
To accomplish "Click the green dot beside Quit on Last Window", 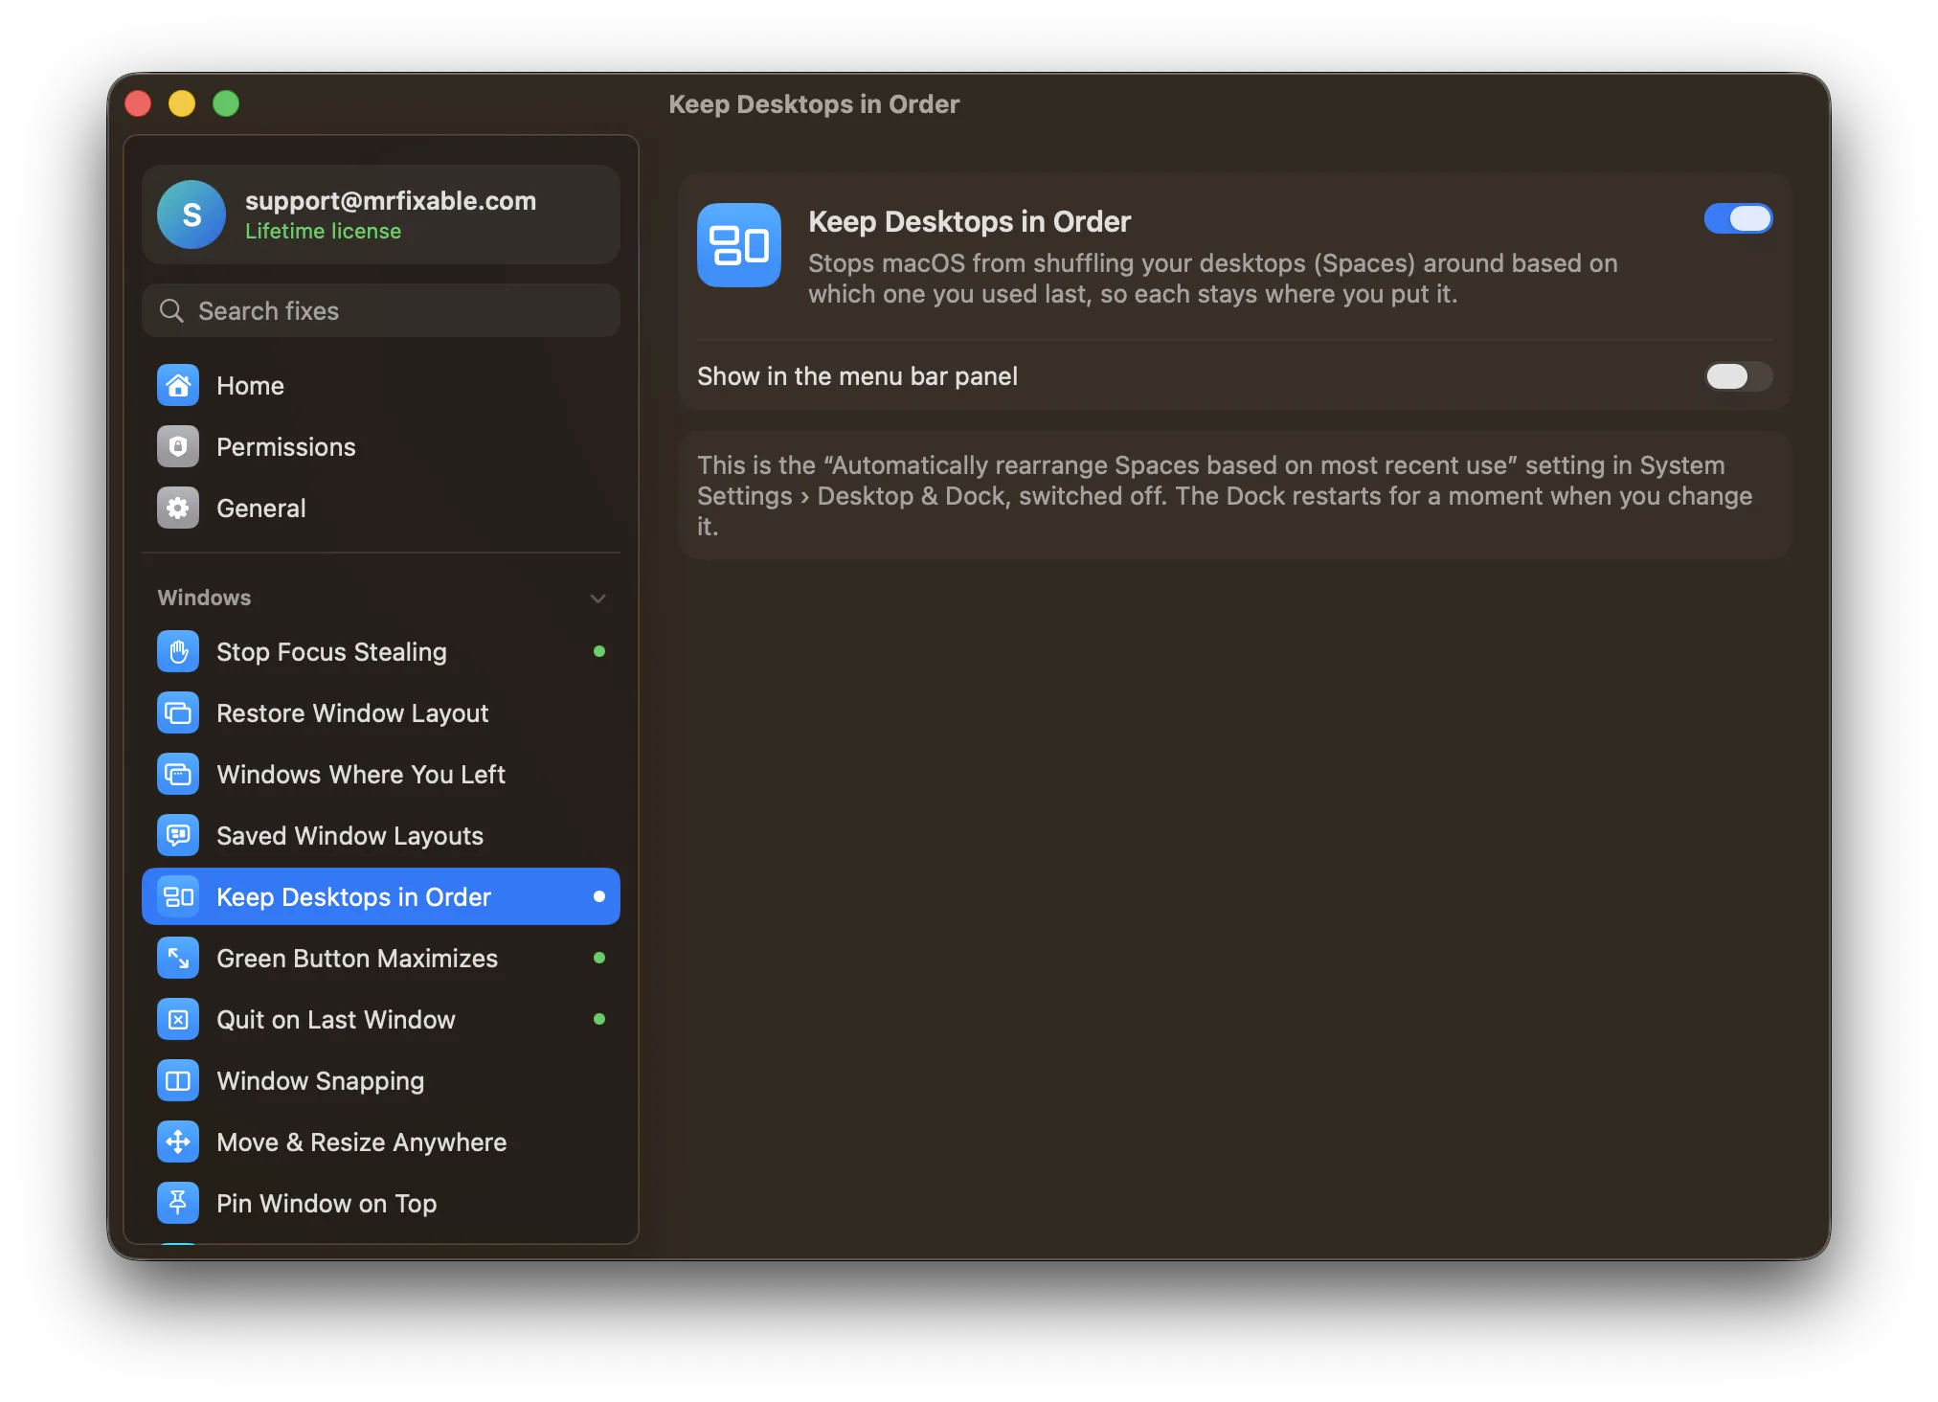I will pos(599,1020).
